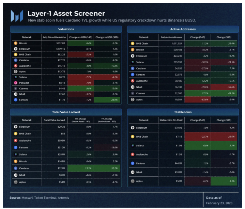Click Bitcoin icon in Valuations table
Screen dimensions: 245x209
[16, 43]
